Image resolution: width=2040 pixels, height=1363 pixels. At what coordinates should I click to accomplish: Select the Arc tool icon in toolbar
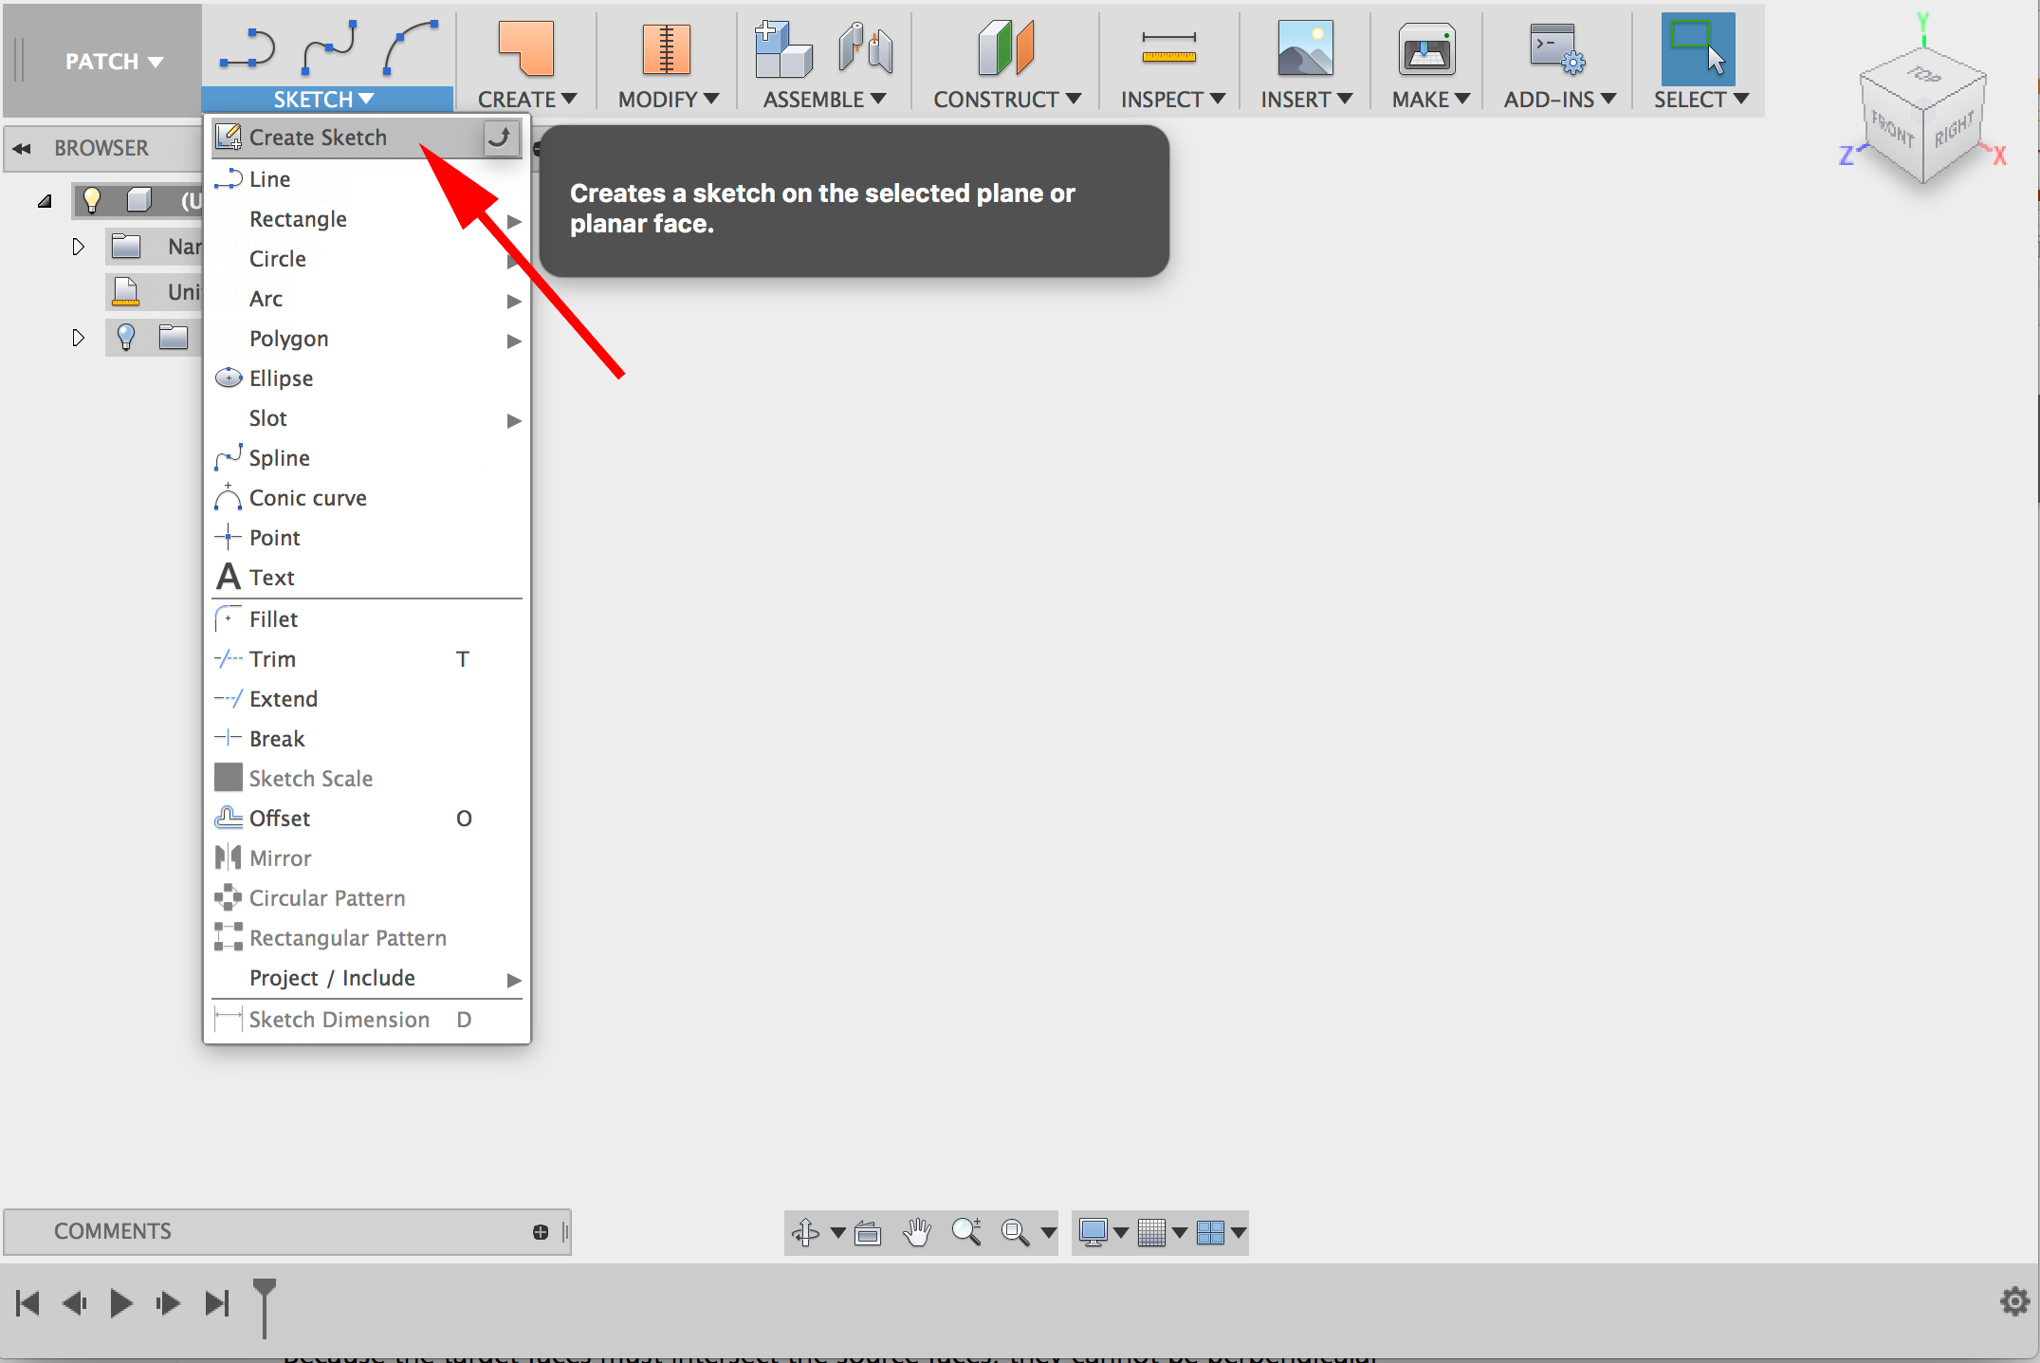pos(412,47)
